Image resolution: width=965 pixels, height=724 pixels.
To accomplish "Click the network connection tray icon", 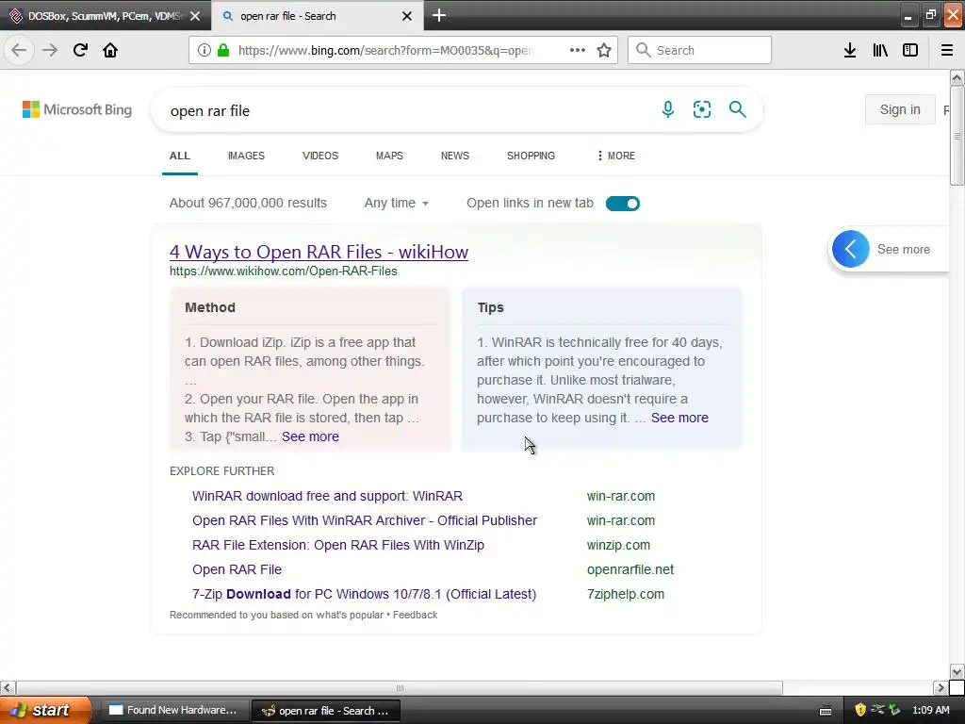I will [x=877, y=710].
